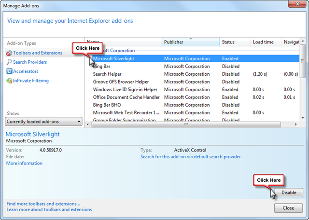Open the Accelerators add-on type
309x220 pixels.
[26, 71]
